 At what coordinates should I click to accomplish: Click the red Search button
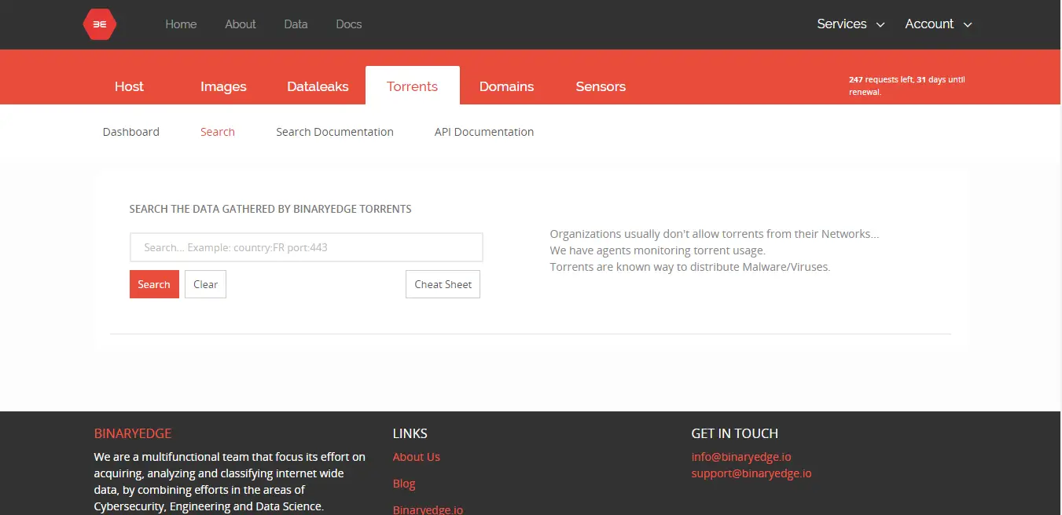click(x=154, y=284)
